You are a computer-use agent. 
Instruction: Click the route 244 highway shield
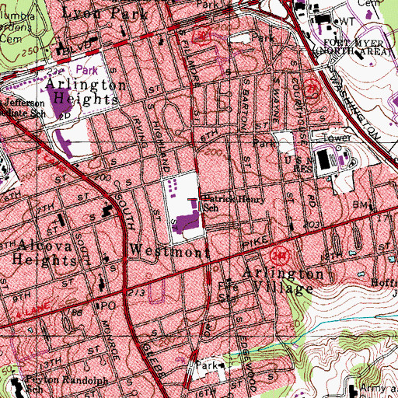pyautogui.click(x=280, y=257)
